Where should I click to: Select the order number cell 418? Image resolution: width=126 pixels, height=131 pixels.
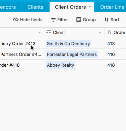[x=115, y=65]
